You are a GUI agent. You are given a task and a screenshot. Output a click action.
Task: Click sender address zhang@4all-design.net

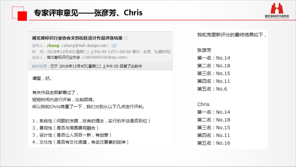[85, 46]
